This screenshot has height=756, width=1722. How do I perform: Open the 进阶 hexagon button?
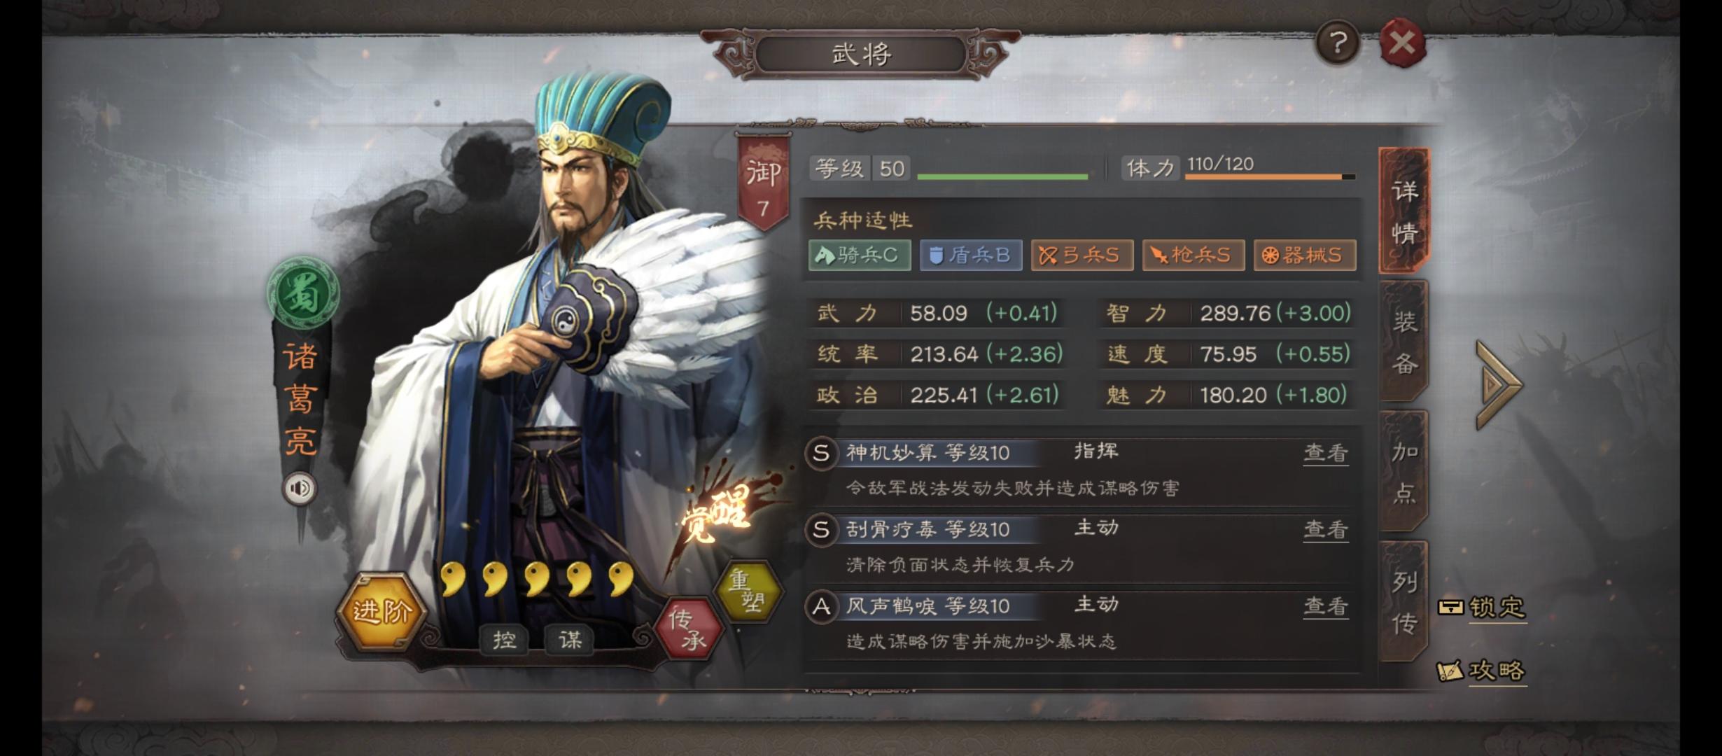[381, 611]
